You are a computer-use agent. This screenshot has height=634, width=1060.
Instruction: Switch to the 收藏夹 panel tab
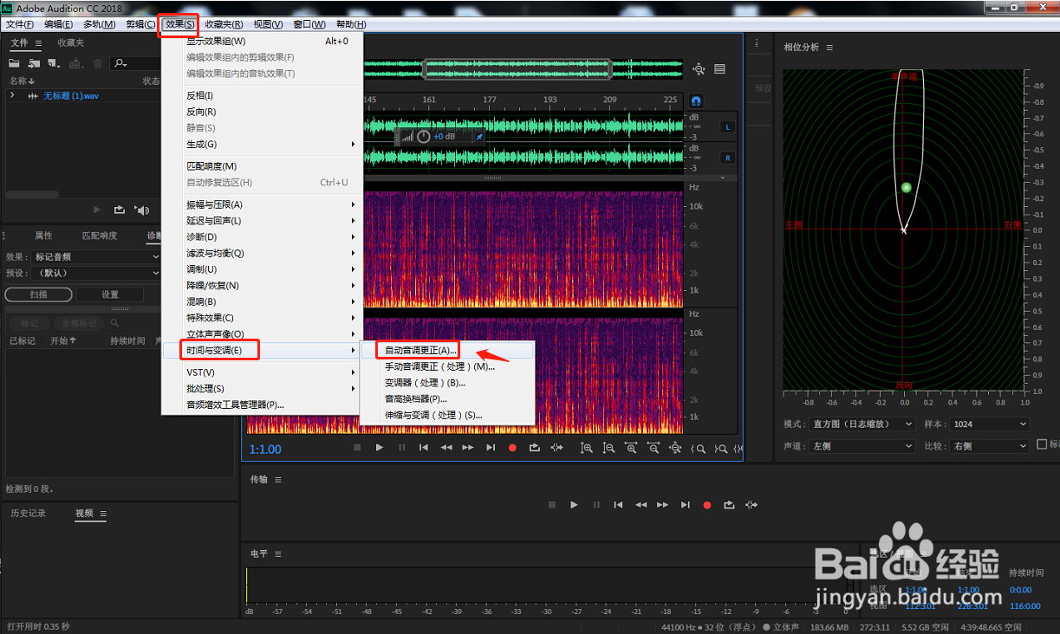[71, 42]
